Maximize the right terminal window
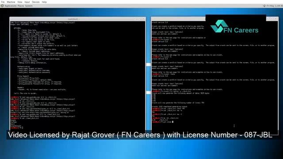 [272, 19]
